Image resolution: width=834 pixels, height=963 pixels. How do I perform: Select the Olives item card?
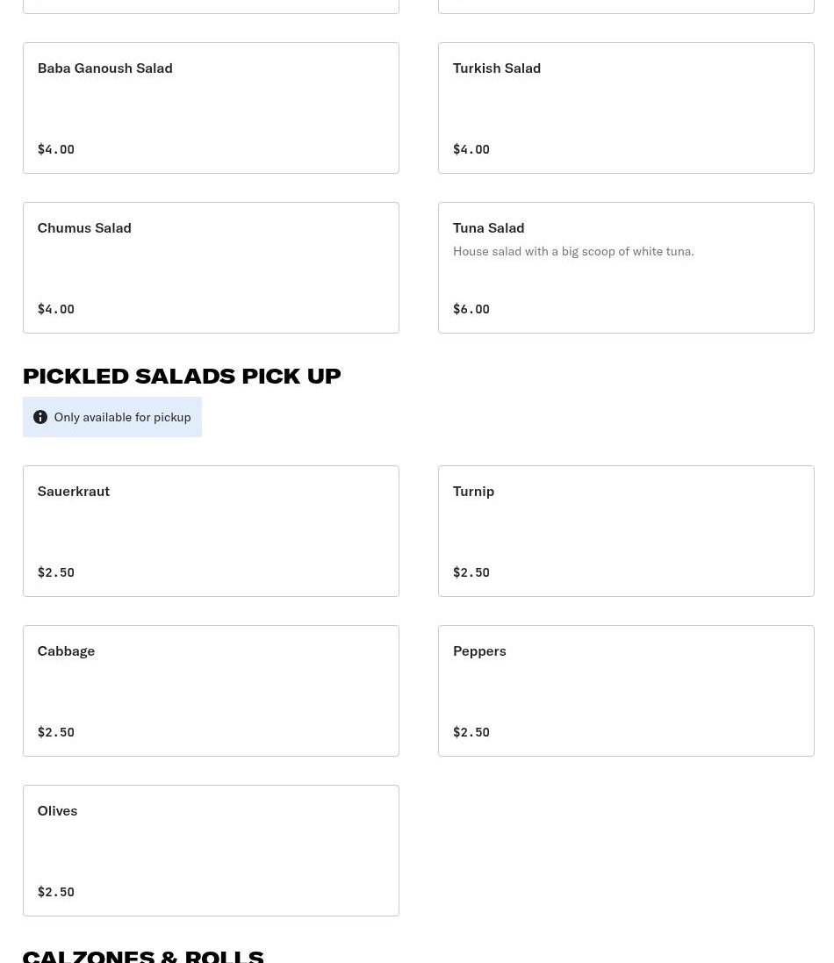click(x=211, y=850)
